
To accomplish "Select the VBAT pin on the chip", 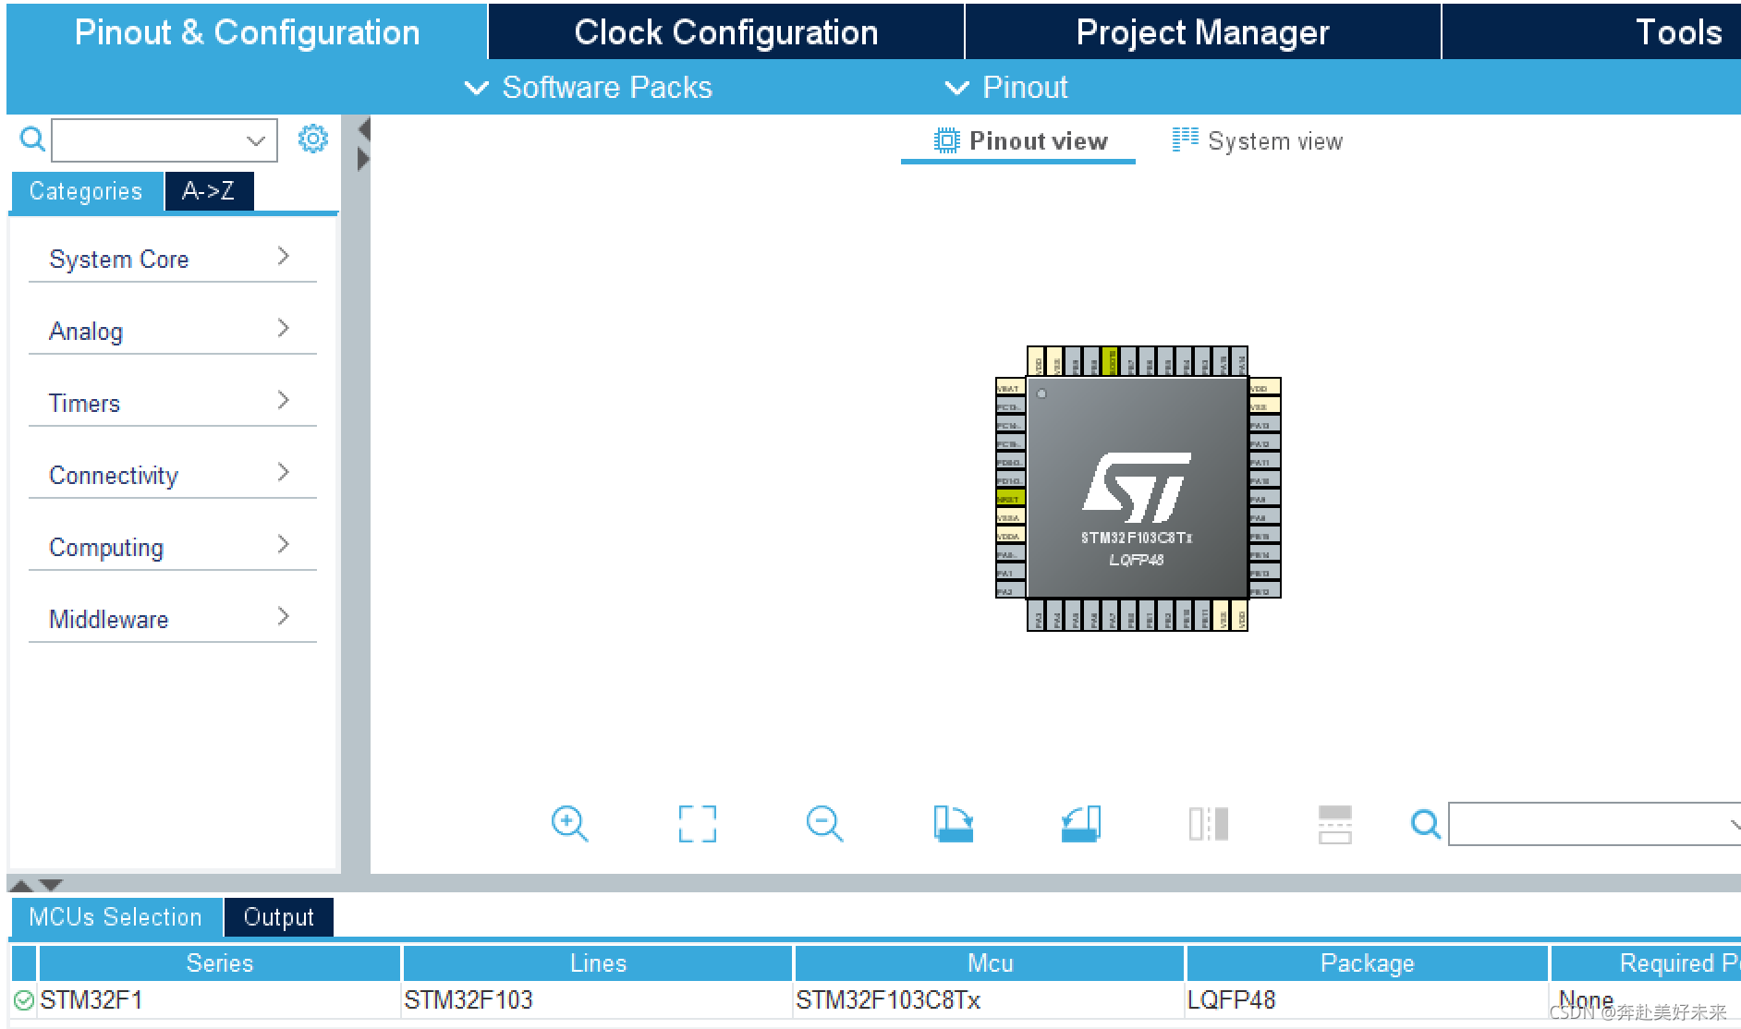I will tap(1009, 388).
